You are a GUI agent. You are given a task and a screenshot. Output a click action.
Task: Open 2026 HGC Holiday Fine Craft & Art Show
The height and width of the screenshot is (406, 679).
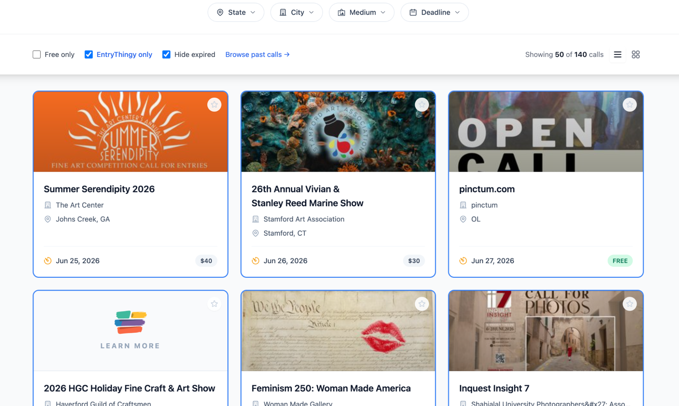coord(129,388)
